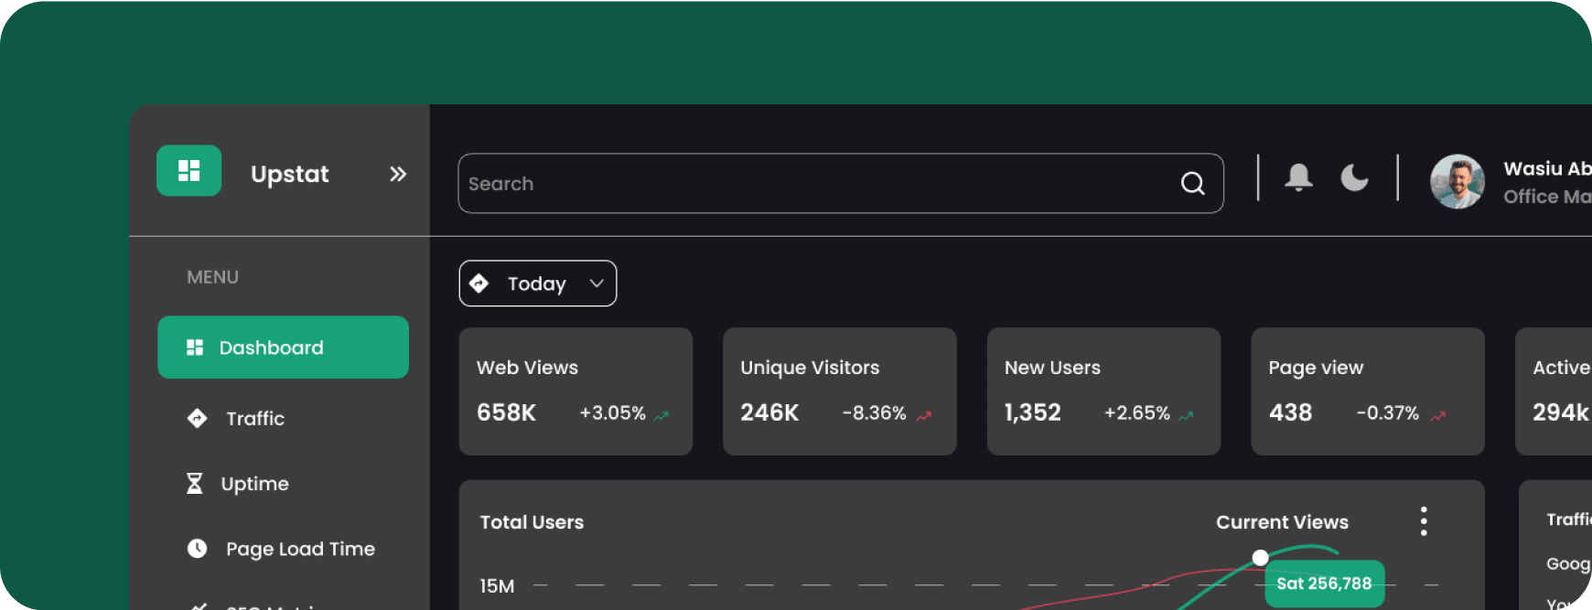Open Page Load Time menu item
Image resolution: width=1592 pixels, height=610 pixels.
(283, 549)
